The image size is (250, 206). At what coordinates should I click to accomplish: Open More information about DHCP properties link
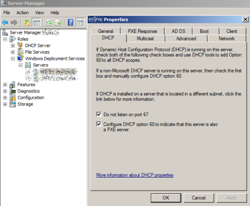(135, 175)
